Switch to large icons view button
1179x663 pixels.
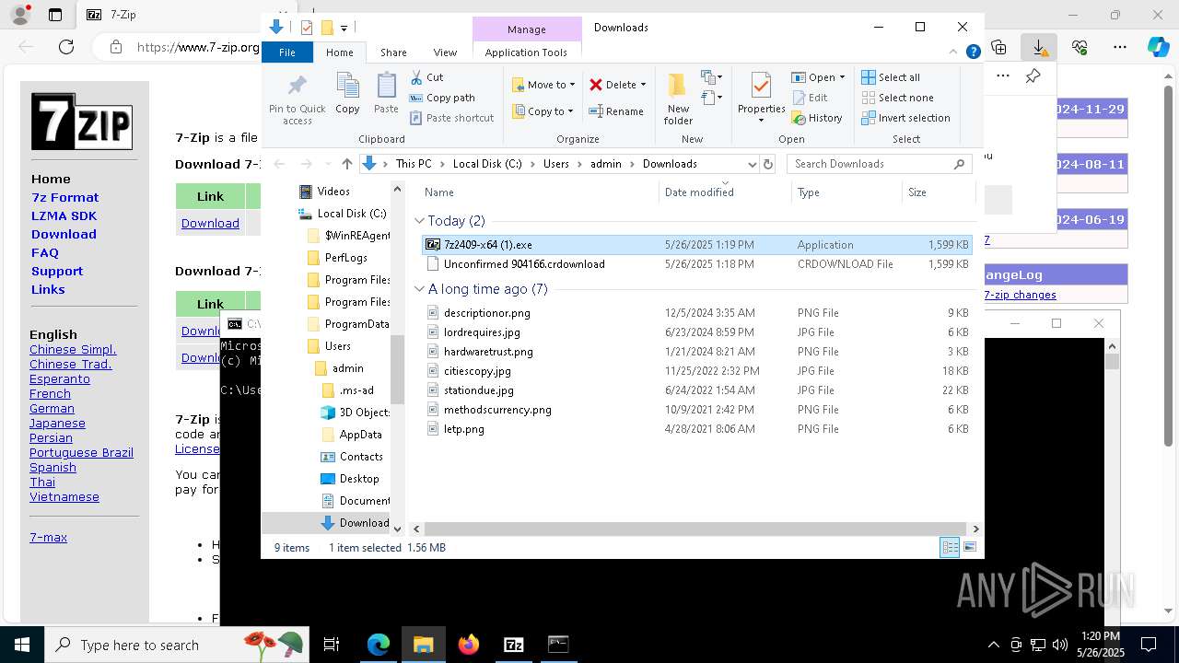click(x=970, y=547)
